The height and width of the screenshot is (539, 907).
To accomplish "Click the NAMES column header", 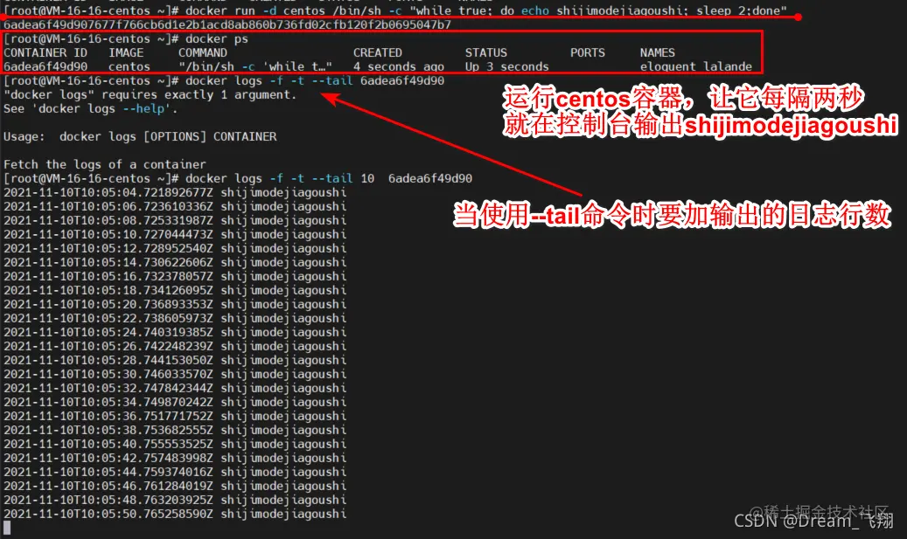I will (x=658, y=52).
